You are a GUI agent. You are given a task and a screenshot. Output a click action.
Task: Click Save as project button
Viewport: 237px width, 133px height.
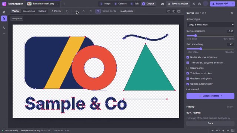point(178,4)
